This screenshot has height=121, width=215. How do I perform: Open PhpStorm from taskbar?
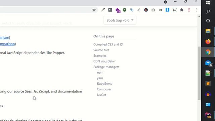(x=208, y=115)
